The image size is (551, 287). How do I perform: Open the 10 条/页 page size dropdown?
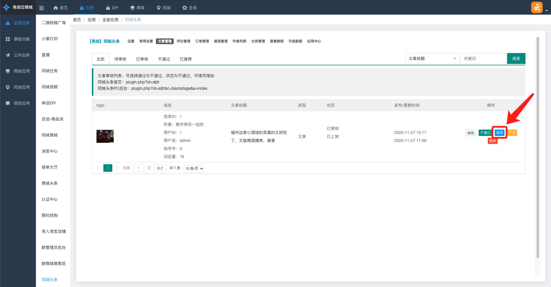click(194, 169)
